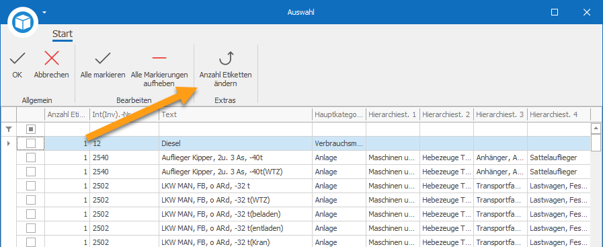Check the box for LKW MAN -32 t row

(x=31, y=186)
